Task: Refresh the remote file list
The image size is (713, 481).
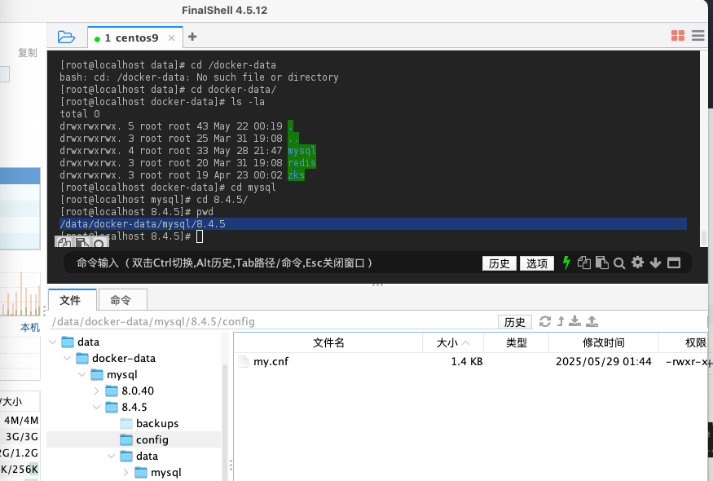Action: 545,321
